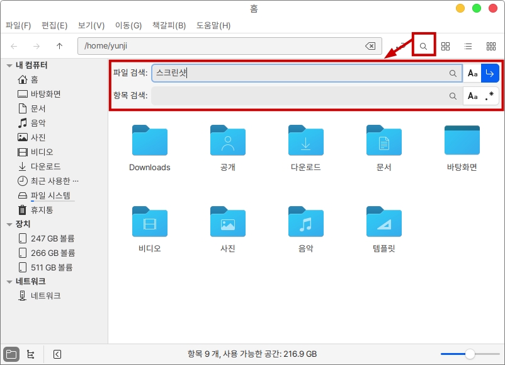The image size is (505, 365).
Task: Adjust the icon zoom slider
Action: pos(470,354)
